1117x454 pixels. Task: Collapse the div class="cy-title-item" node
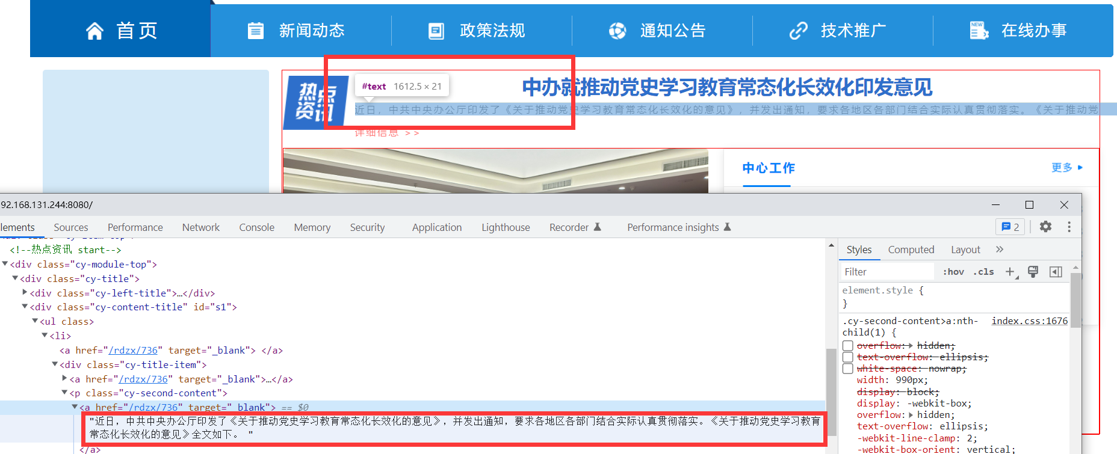55,364
